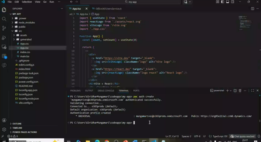Viewport: 261px width, 142px height.
Task: Expand the OUTLINE section
Action: 17,124
